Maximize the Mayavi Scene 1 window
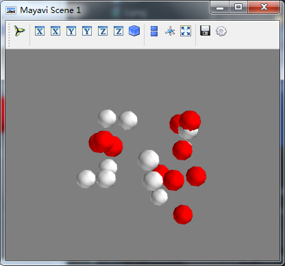The height and width of the screenshot is (266, 285). (x=238, y=8)
